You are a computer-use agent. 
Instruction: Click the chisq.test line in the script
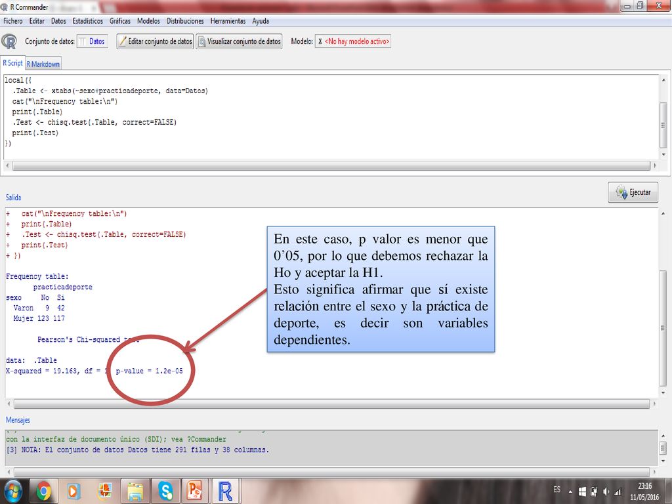94,122
